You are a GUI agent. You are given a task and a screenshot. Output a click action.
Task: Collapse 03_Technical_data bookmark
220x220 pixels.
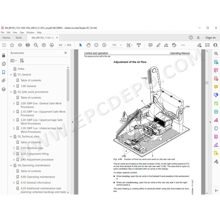[11, 136]
